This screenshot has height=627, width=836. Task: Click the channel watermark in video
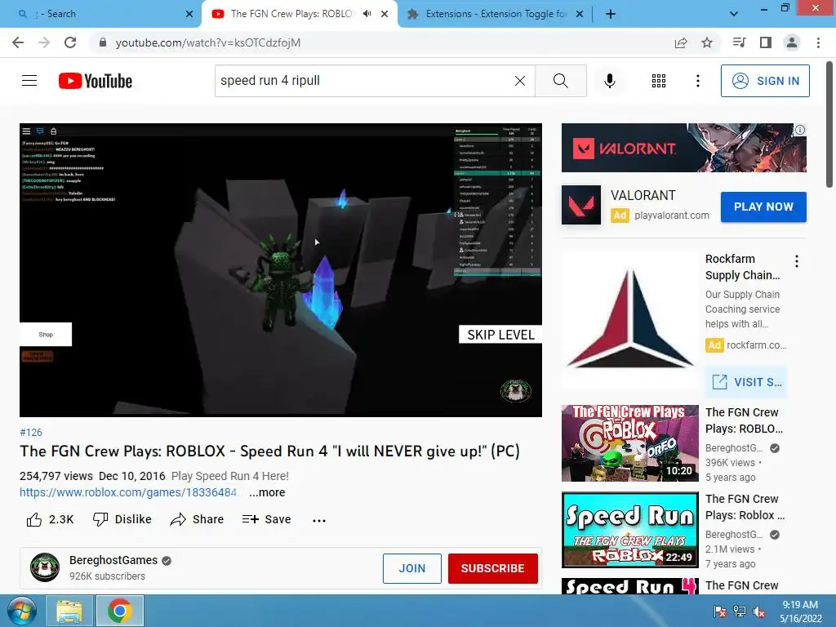click(x=515, y=391)
